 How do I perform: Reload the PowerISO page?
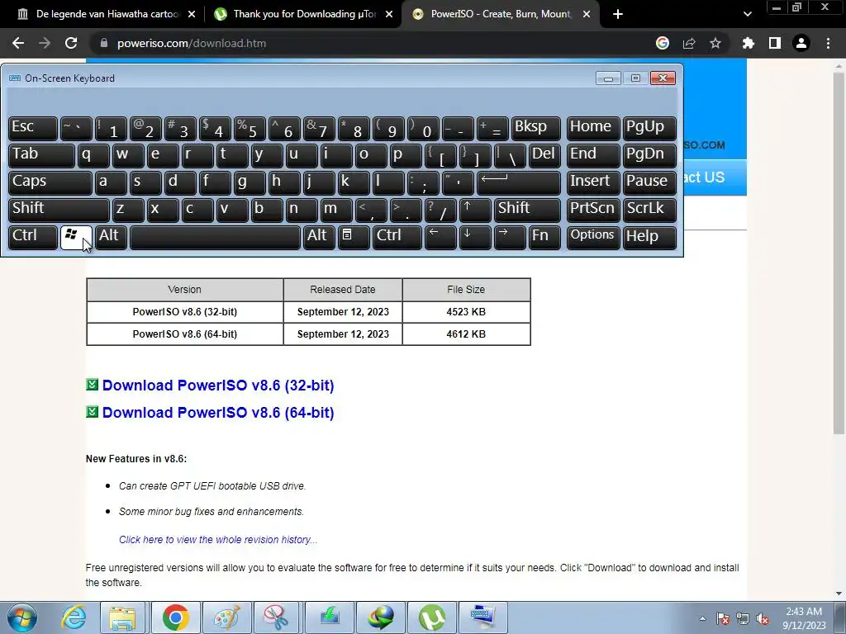coord(71,43)
